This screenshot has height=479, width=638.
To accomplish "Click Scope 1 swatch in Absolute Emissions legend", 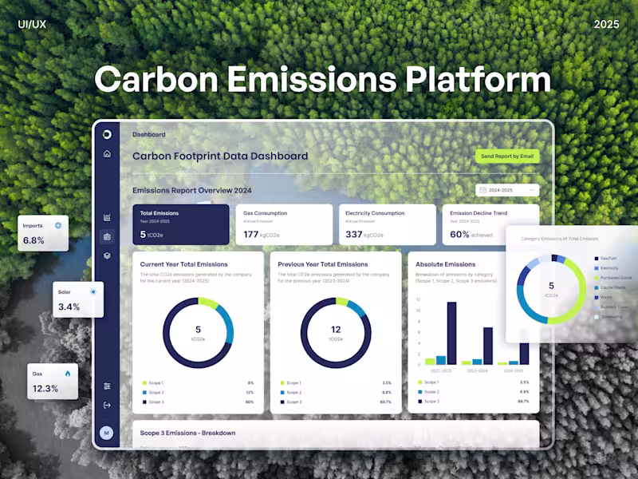I will pos(420,382).
